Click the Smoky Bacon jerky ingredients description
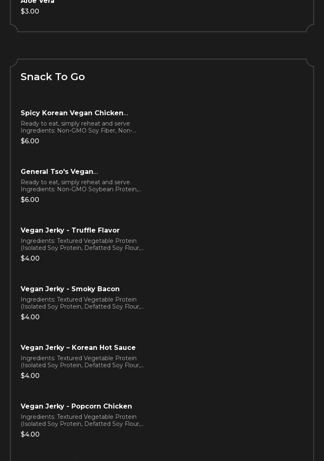 [82, 303]
